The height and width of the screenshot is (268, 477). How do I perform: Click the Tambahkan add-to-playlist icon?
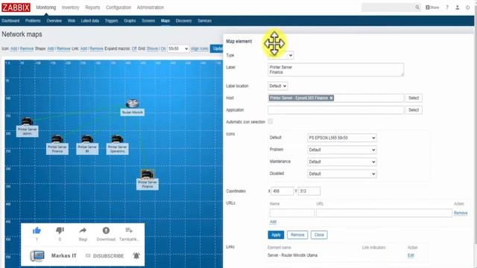pos(129,231)
